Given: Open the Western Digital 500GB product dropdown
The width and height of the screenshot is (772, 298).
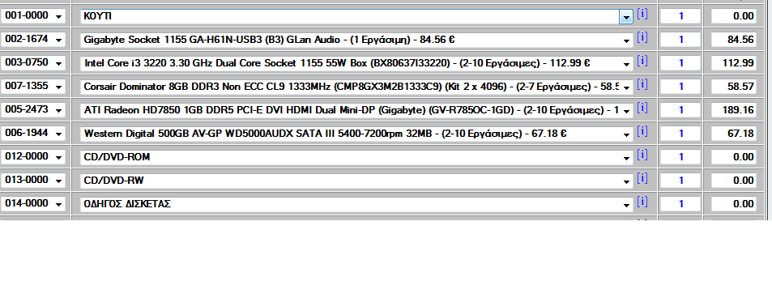Looking at the screenshot, I should [x=626, y=134].
